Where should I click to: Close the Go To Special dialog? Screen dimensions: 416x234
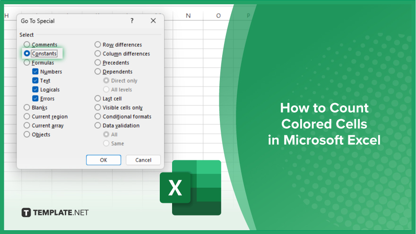(153, 21)
